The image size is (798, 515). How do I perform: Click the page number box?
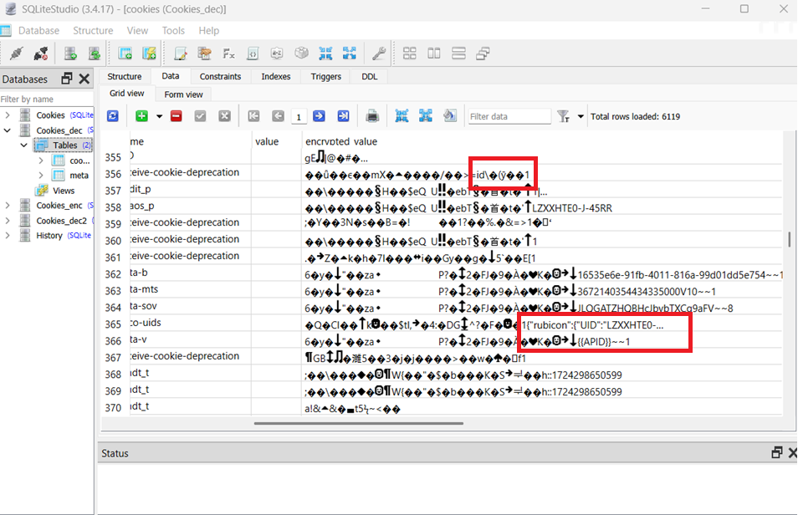tap(299, 117)
